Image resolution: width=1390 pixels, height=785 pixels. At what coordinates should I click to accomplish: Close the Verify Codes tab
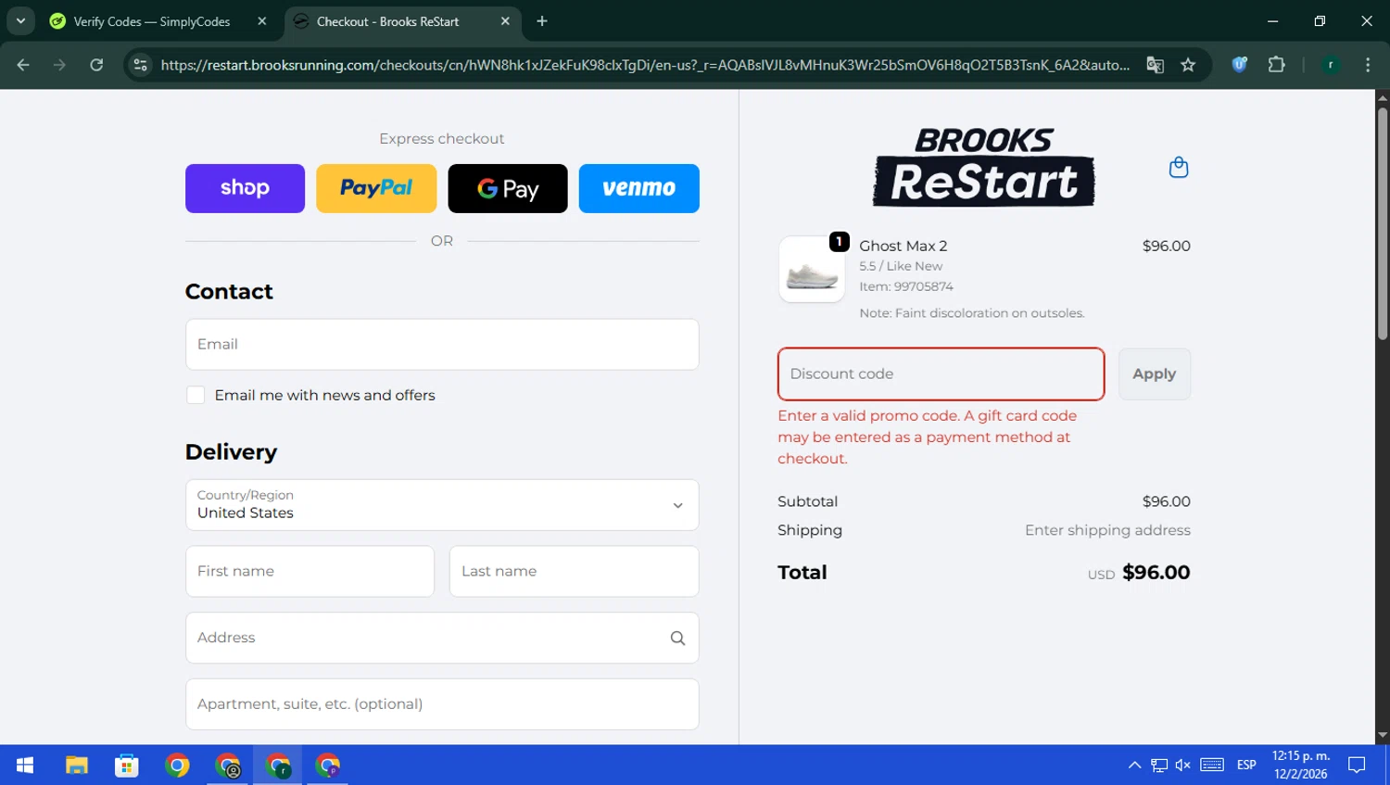pos(262,21)
